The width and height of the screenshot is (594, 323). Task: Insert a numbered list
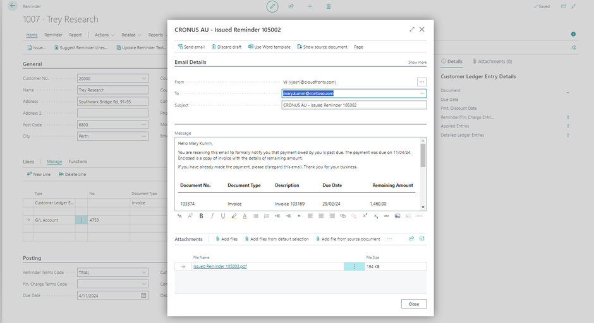point(266,216)
